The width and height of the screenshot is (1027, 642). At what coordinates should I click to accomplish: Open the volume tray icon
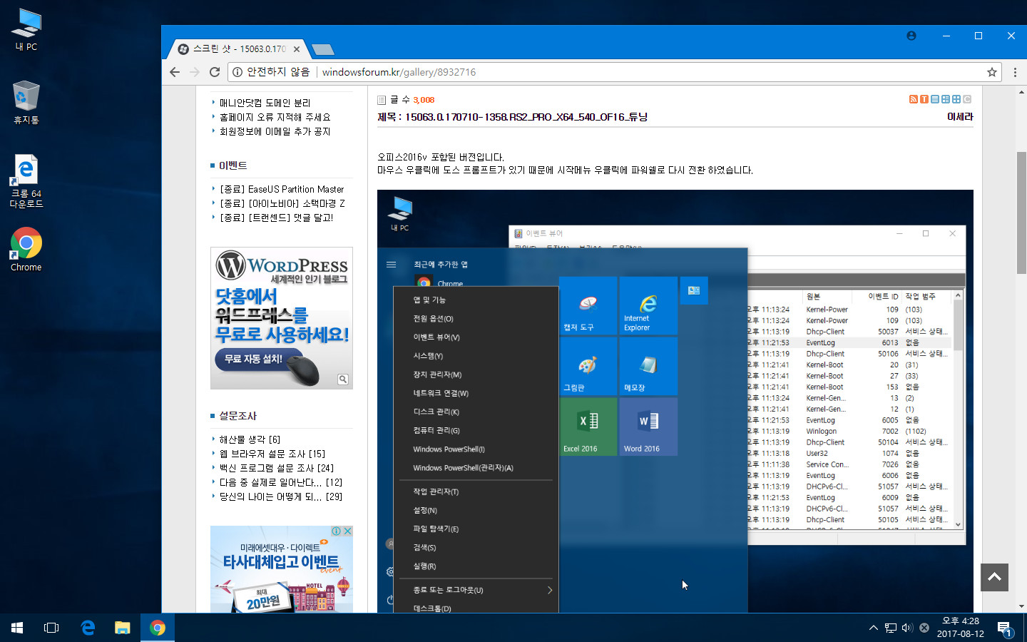pos(907,628)
